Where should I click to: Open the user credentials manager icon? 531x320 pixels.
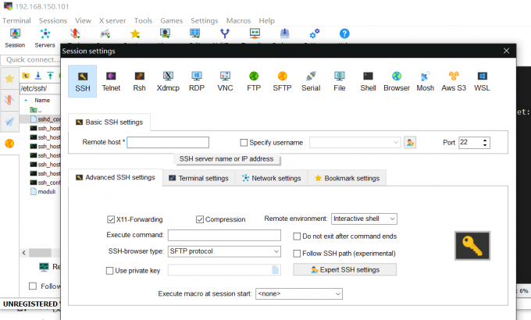[410, 143]
